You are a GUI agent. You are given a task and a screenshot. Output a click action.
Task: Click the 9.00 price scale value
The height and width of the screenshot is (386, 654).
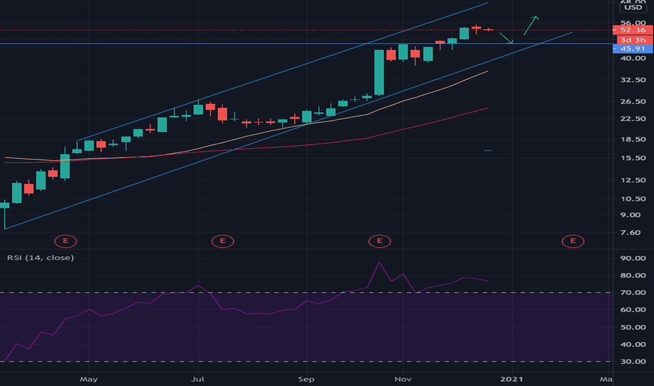click(630, 215)
